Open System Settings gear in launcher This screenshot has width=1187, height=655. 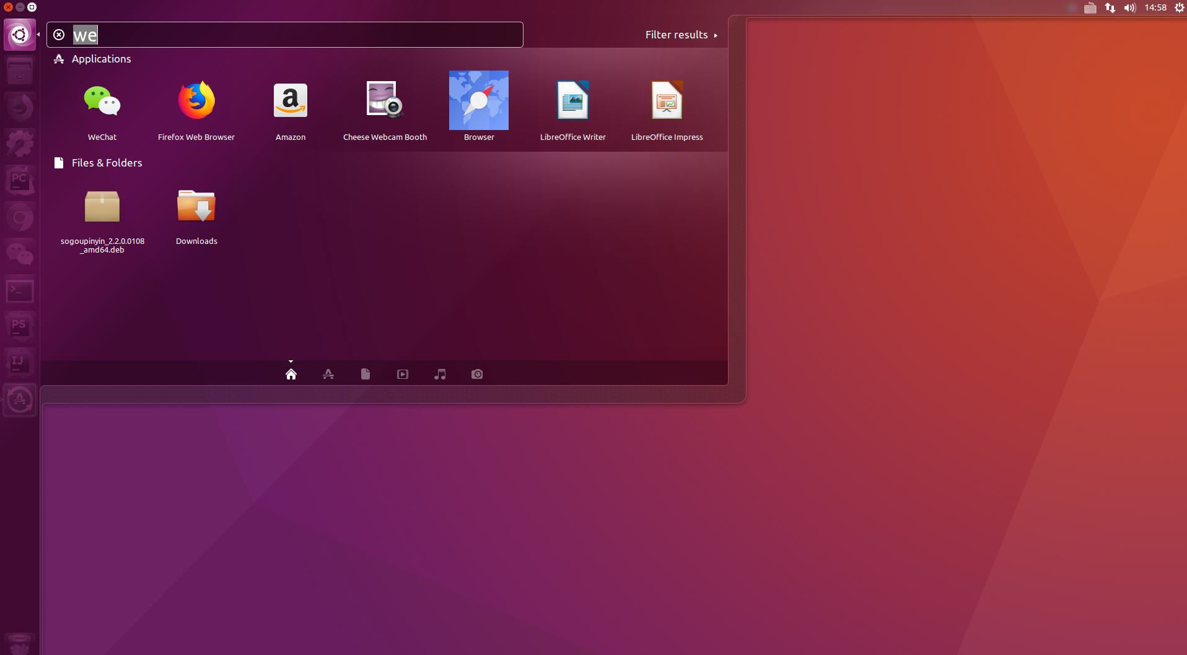[20, 144]
